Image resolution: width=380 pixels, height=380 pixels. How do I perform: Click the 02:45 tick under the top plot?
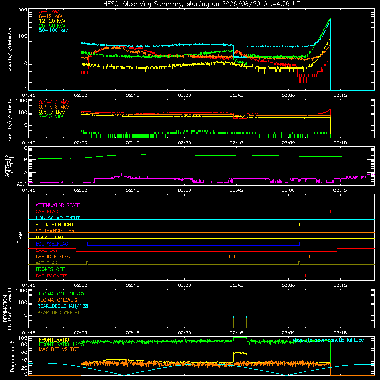coord(236,95)
